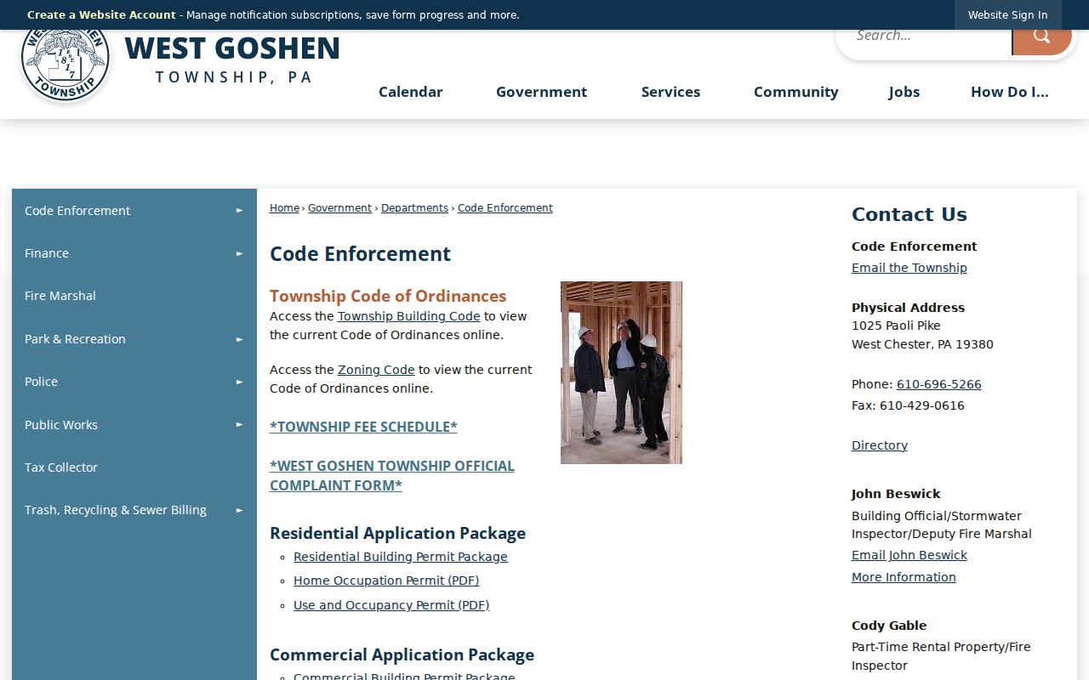Open the Jobs menu
Image resolution: width=1089 pixels, height=680 pixels.
[904, 92]
